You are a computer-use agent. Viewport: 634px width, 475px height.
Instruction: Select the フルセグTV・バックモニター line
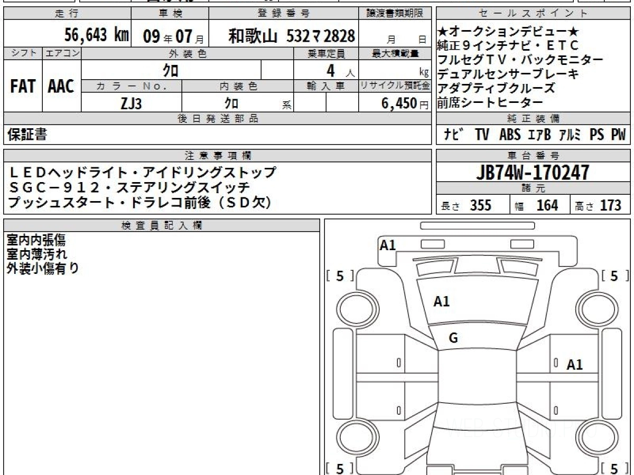pyautogui.click(x=520, y=60)
